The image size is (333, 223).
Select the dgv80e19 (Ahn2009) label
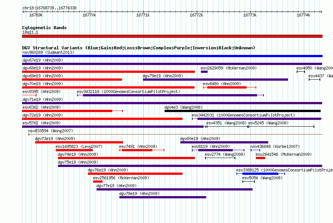pos(200,139)
